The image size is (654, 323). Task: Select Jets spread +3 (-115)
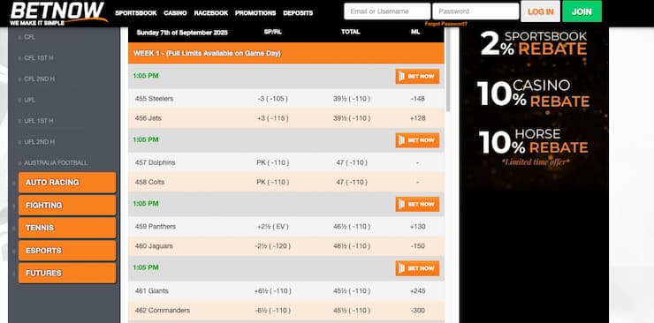click(x=273, y=118)
